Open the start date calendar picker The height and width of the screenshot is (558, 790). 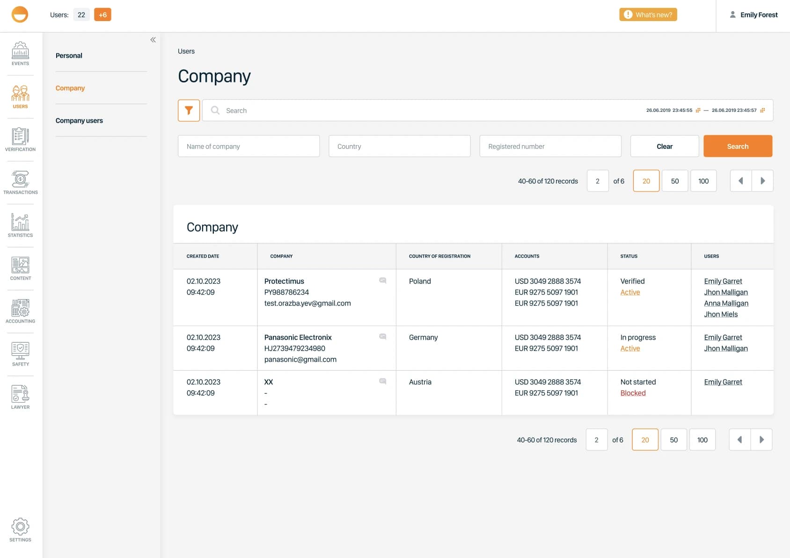click(698, 110)
